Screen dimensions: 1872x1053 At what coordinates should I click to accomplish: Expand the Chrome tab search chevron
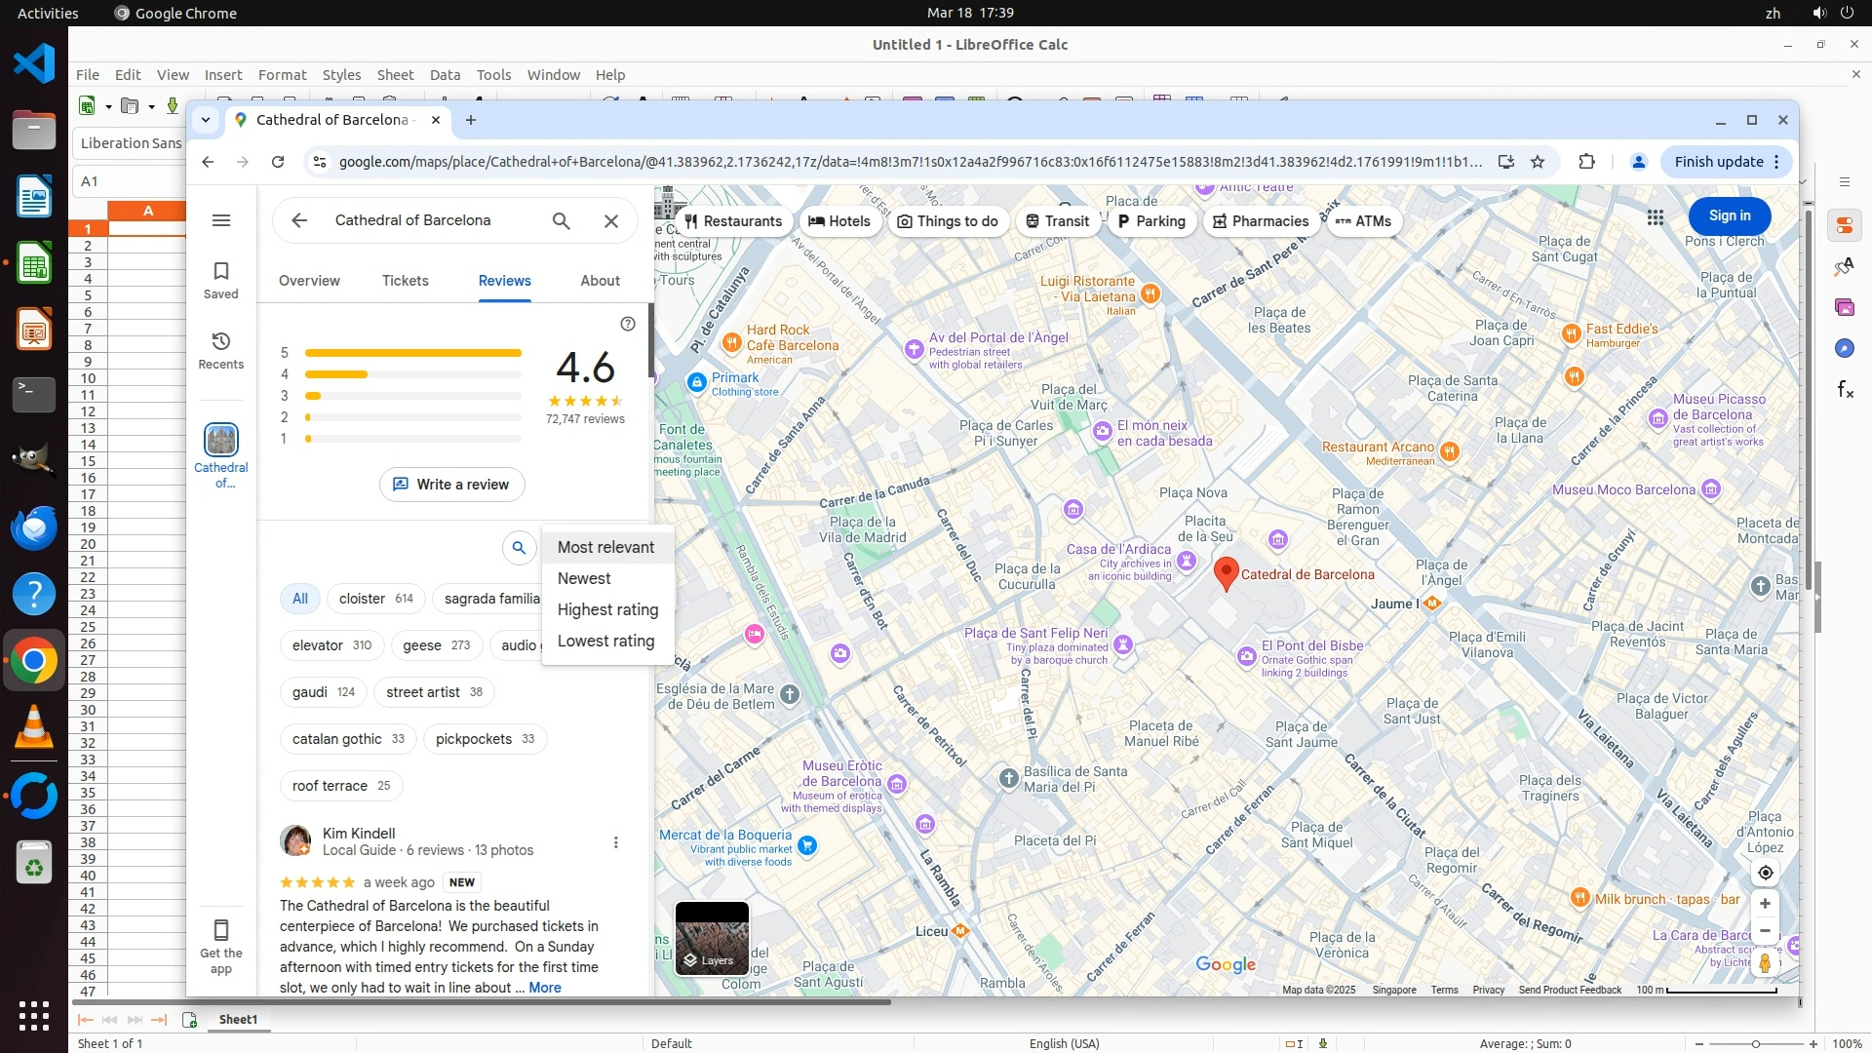click(x=205, y=120)
